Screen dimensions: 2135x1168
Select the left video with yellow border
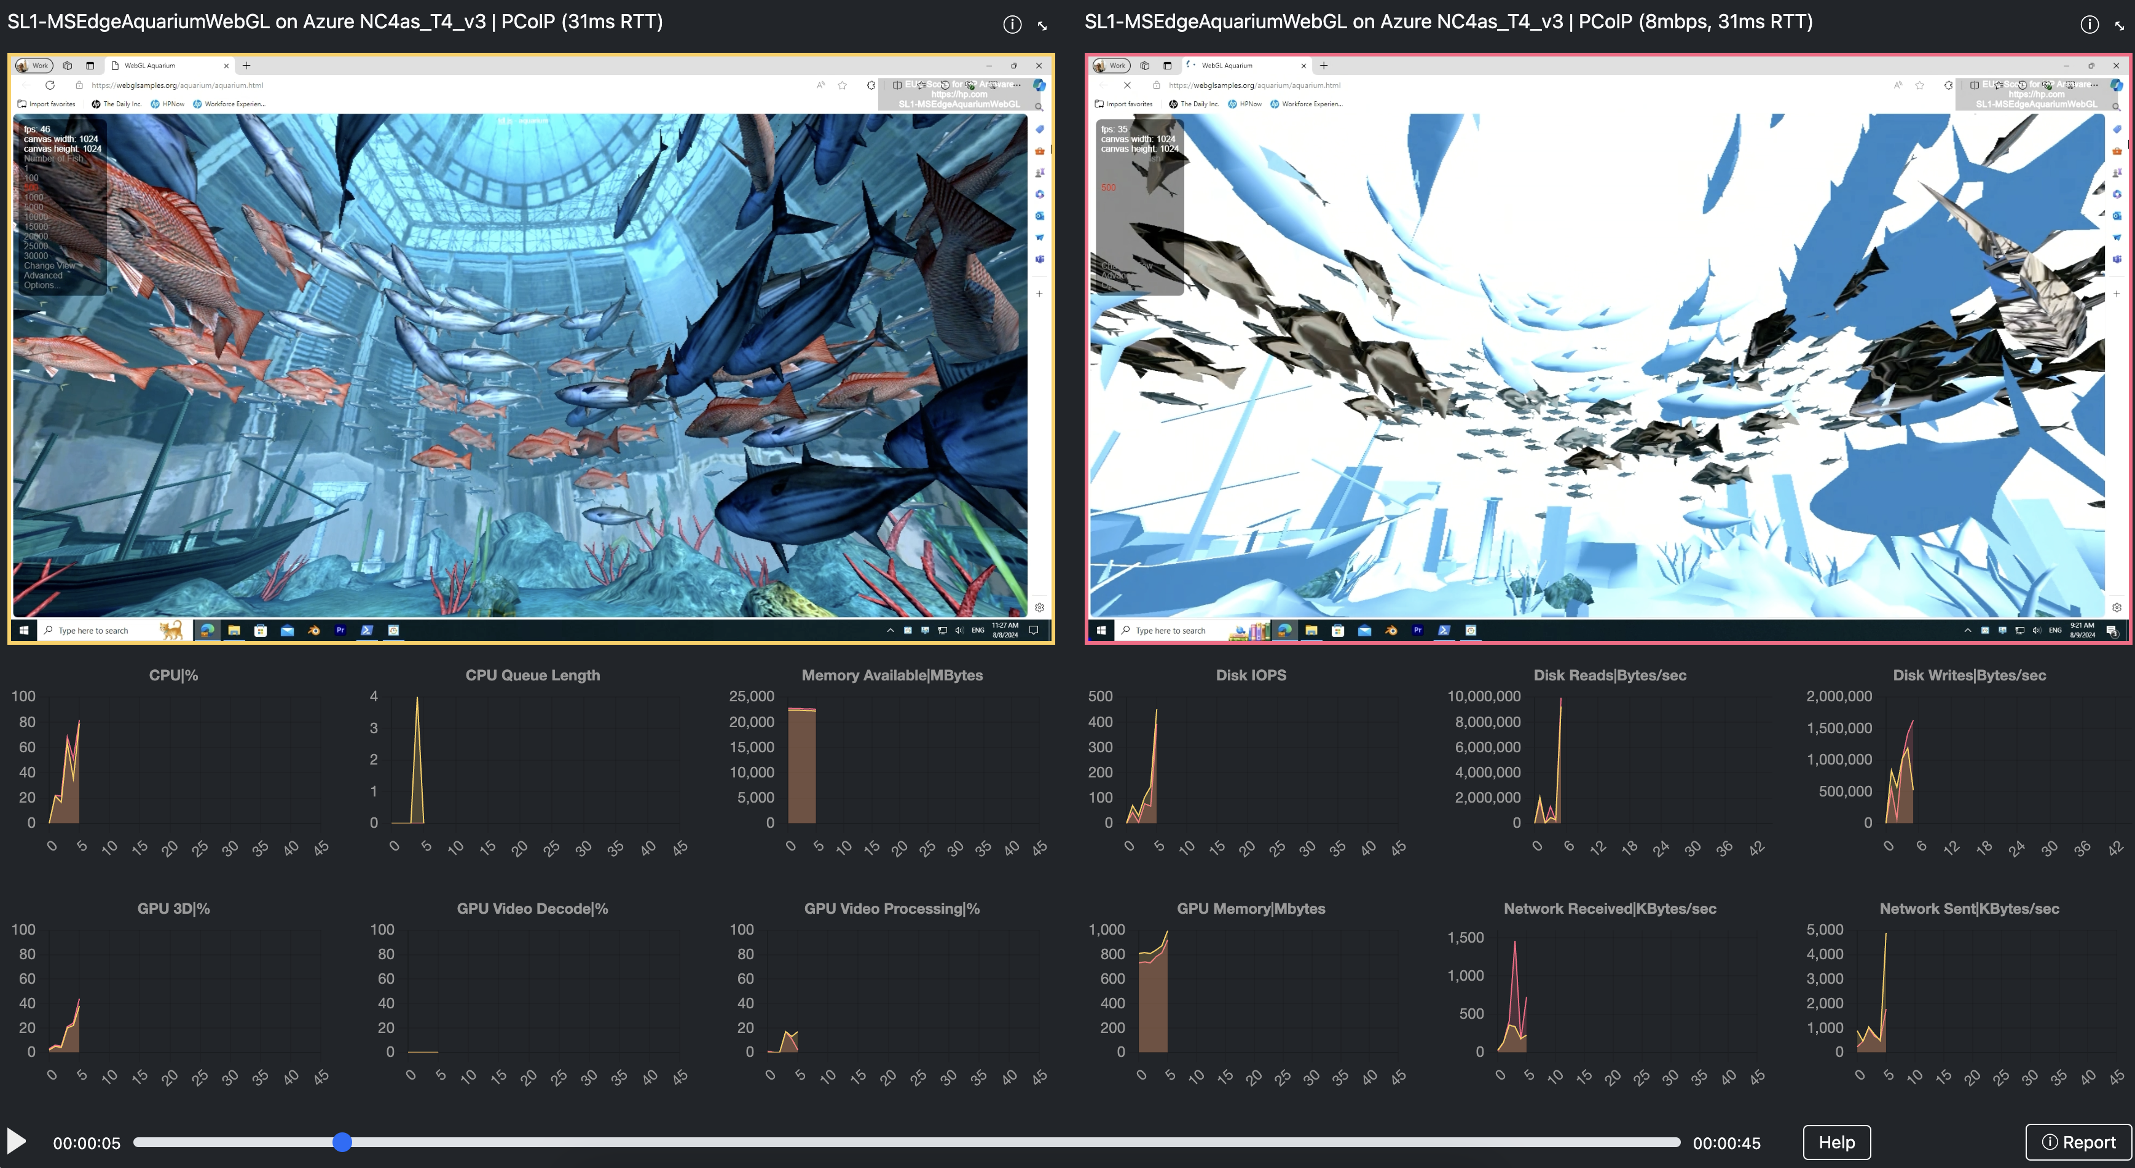531,349
